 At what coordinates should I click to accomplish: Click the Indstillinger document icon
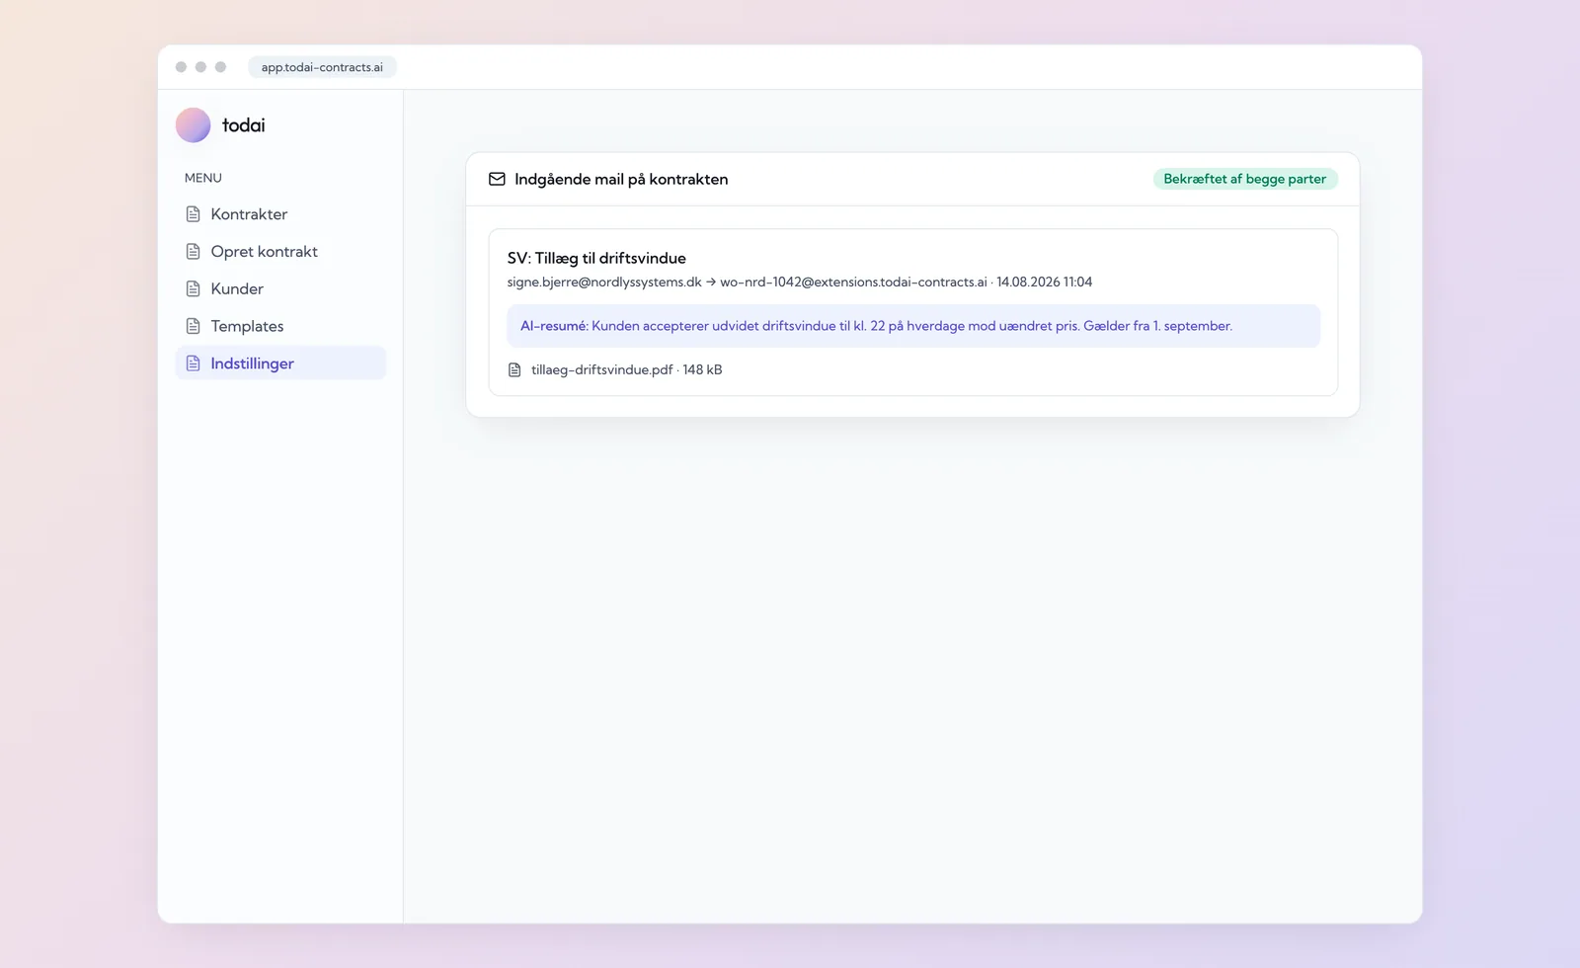coord(194,363)
